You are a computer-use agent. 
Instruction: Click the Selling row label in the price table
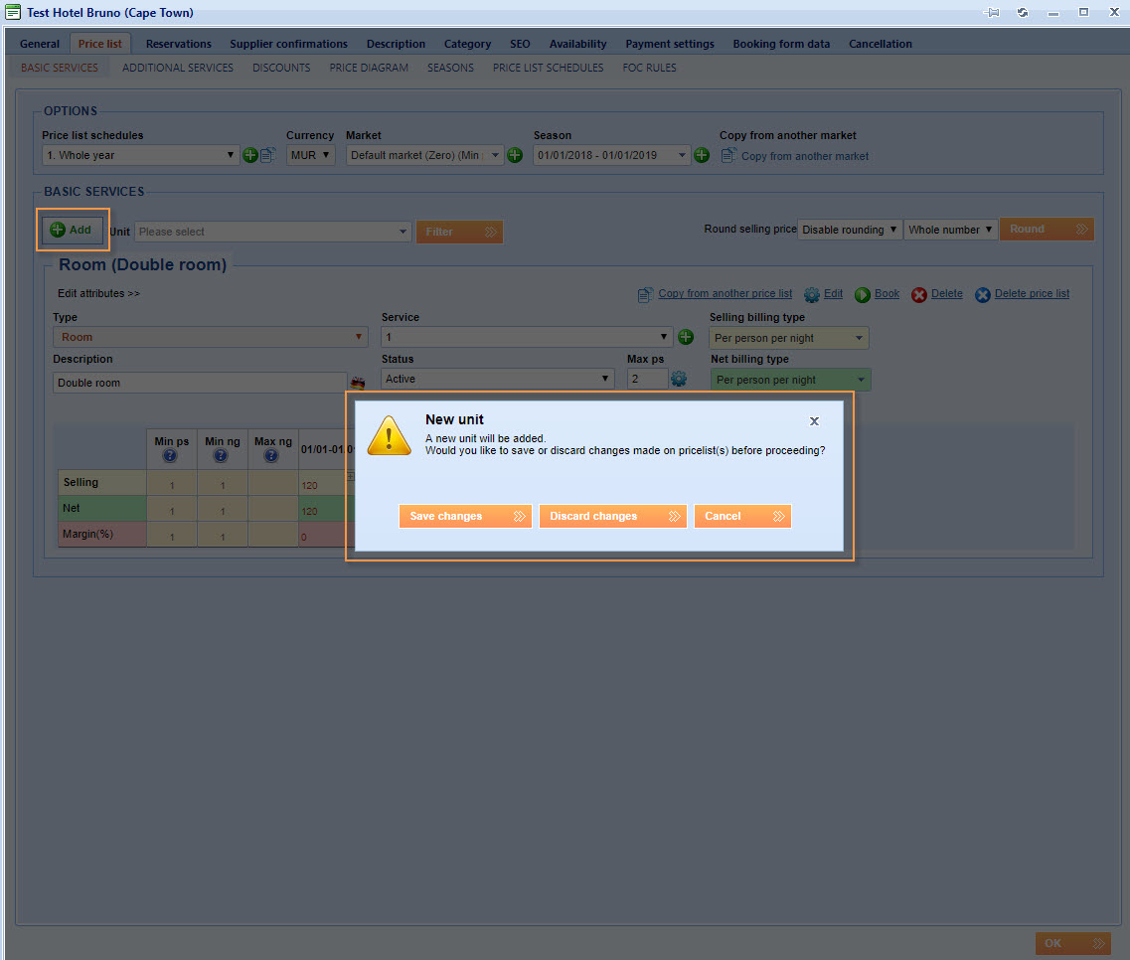click(x=102, y=483)
